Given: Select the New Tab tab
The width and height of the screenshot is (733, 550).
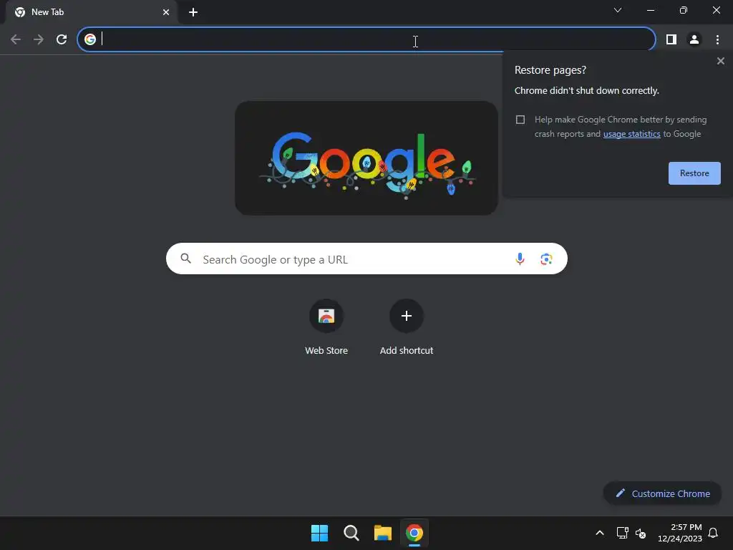Looking at the screenshot, I should coord(92,12).
